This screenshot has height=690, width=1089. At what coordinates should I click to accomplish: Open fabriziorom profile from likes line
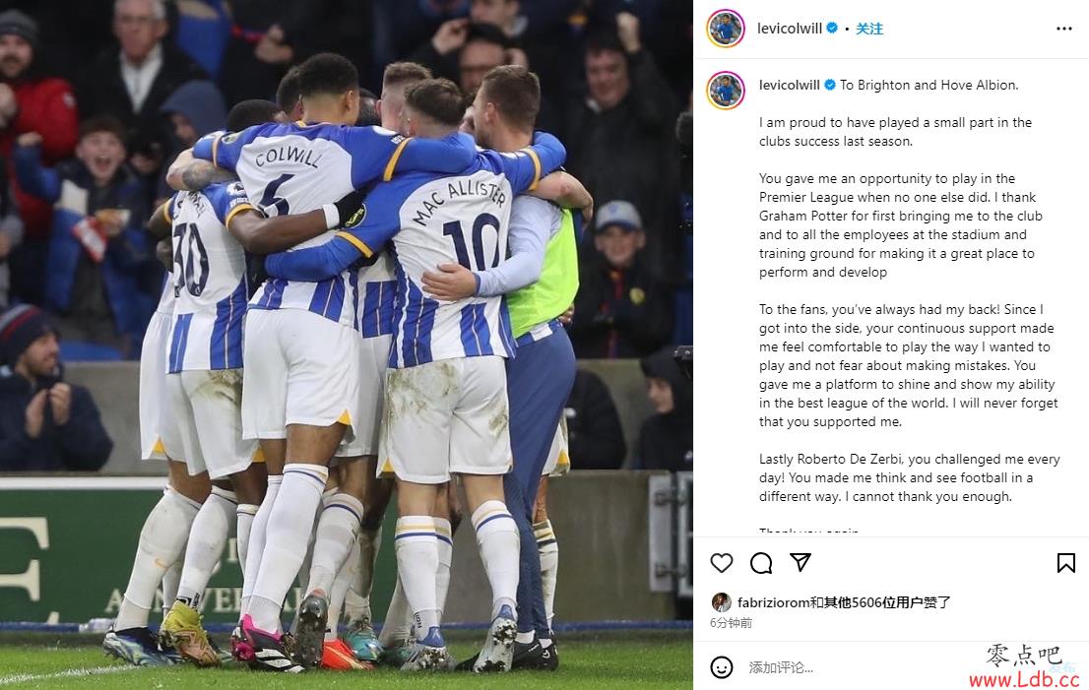pyautogui.click(x=773, y=602)
